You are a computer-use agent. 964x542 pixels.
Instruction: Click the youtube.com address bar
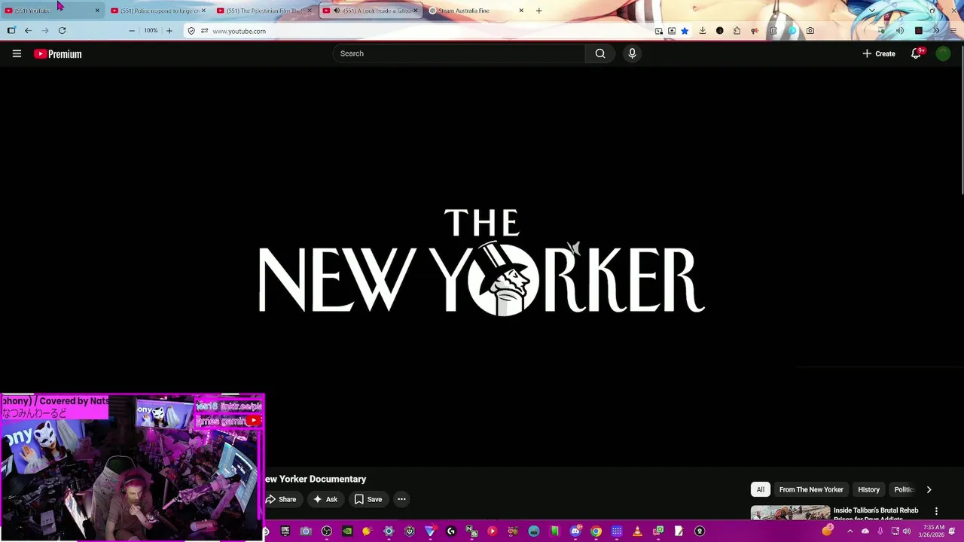click(422, 31)
